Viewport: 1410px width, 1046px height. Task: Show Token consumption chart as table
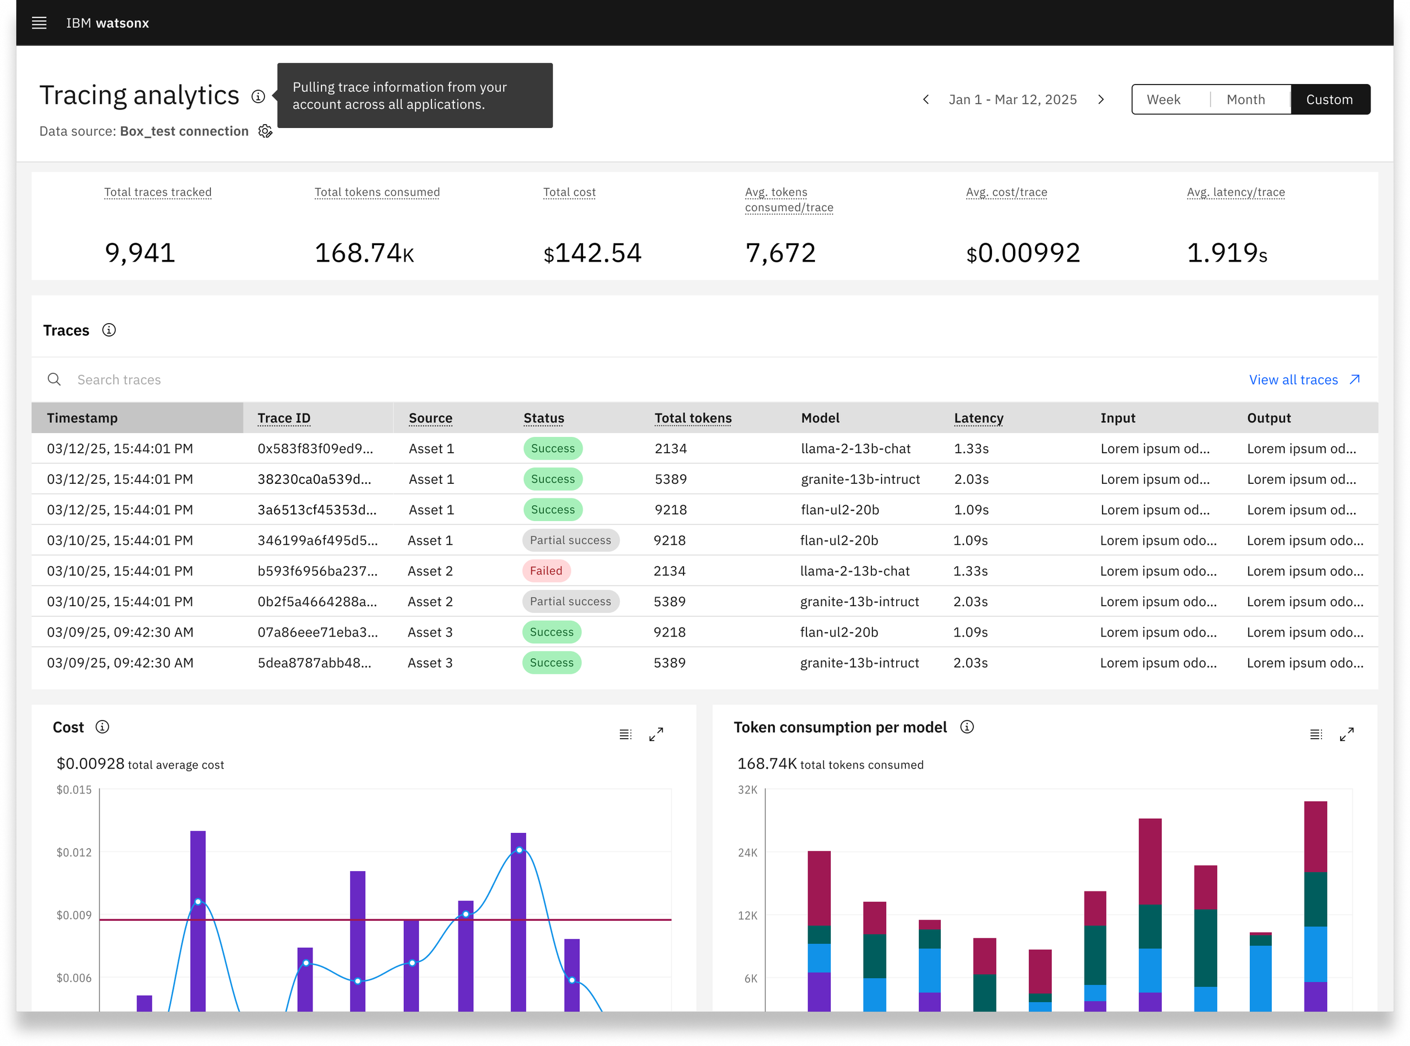(x=1316, y=735)
